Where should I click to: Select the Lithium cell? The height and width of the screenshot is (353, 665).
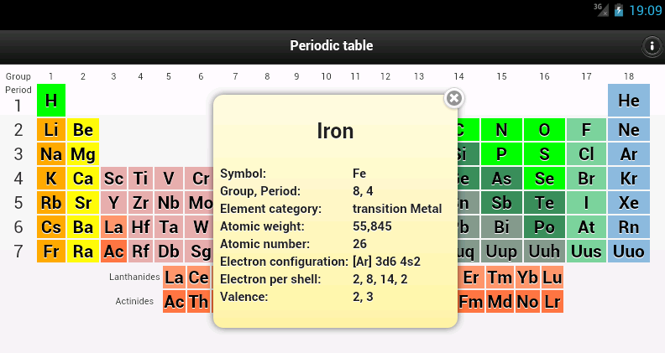51,130
